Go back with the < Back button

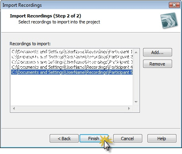tap(64, 139)
